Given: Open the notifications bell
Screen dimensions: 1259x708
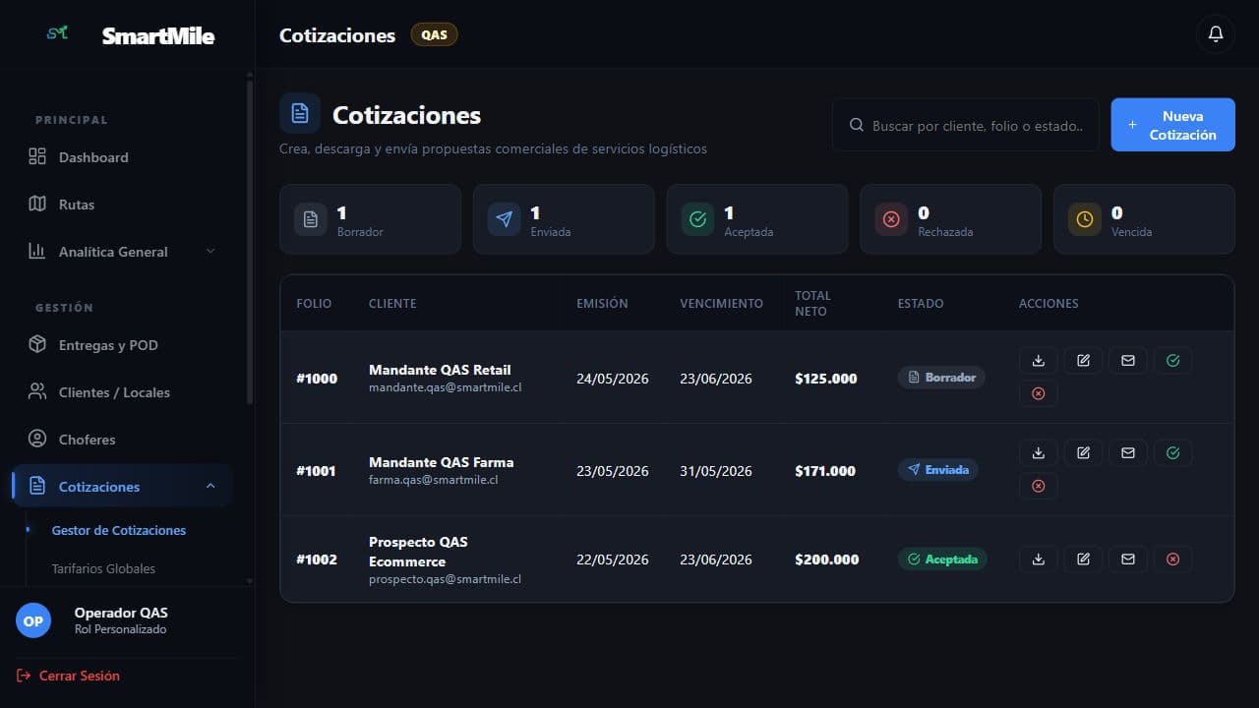Looking at the screenshot, I should (x=1216, y=34).
